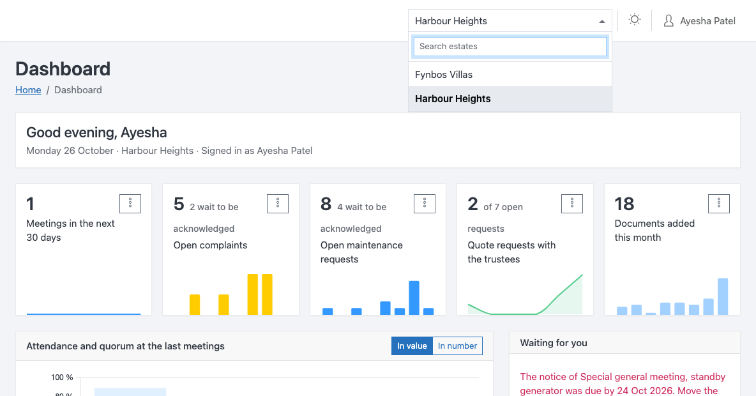Image resolution: width=756 pixels, height=396 pixels.
Task: Switch attendance chart to In number
Action: click(458, 346)
